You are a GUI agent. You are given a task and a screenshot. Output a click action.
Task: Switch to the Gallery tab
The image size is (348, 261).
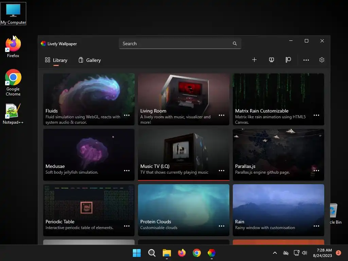(x=90, y=60)
